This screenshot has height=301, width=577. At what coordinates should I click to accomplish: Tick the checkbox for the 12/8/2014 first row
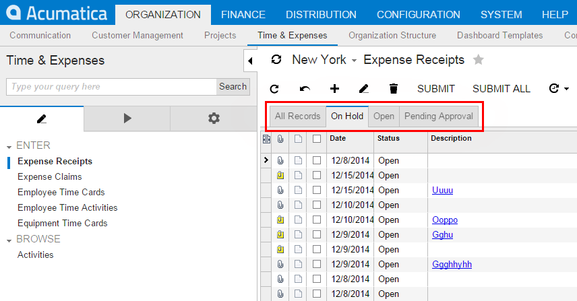[x=317, y=160]
